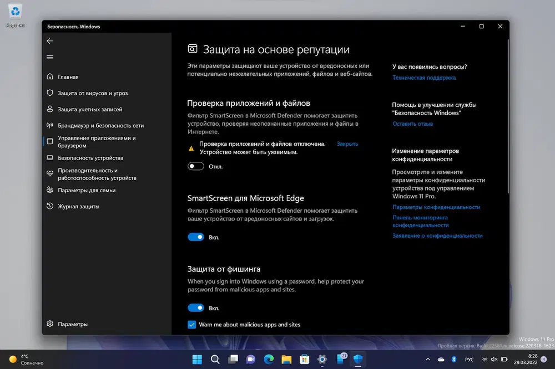
Task: Open Microsoft Store from taskbar
Action: (304, 360)
